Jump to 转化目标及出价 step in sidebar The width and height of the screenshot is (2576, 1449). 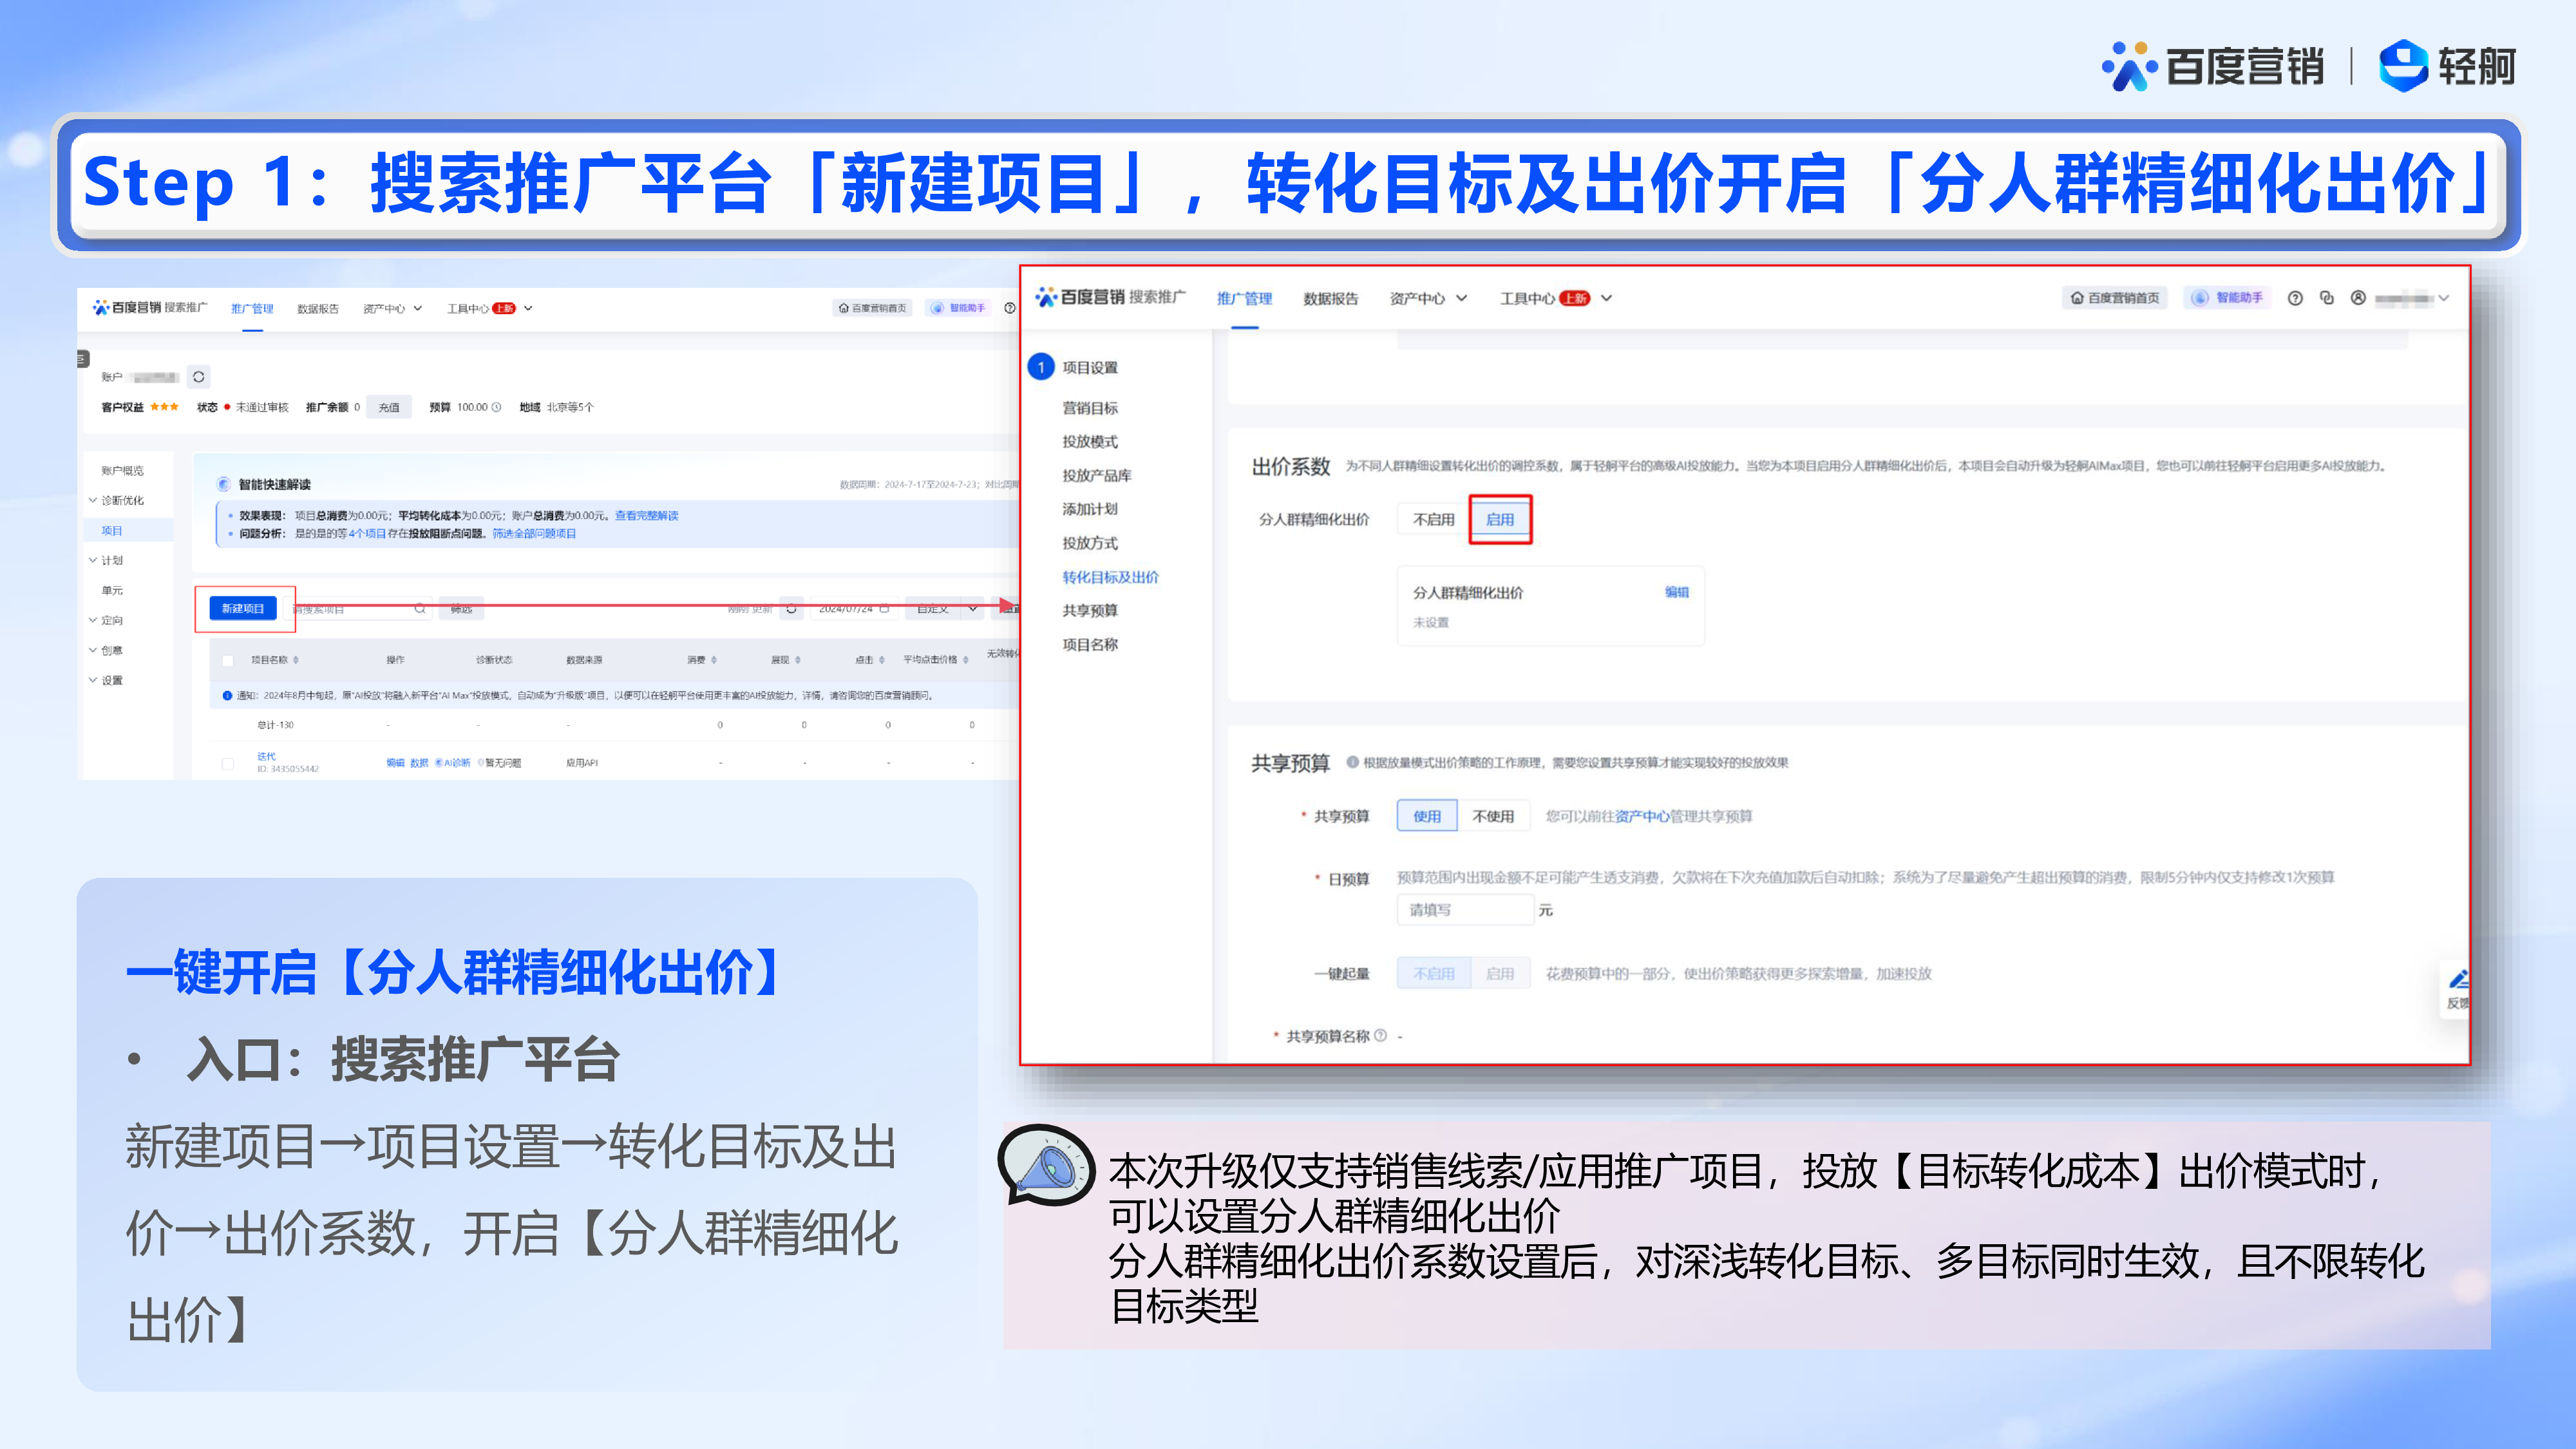tap(1110, 577)
